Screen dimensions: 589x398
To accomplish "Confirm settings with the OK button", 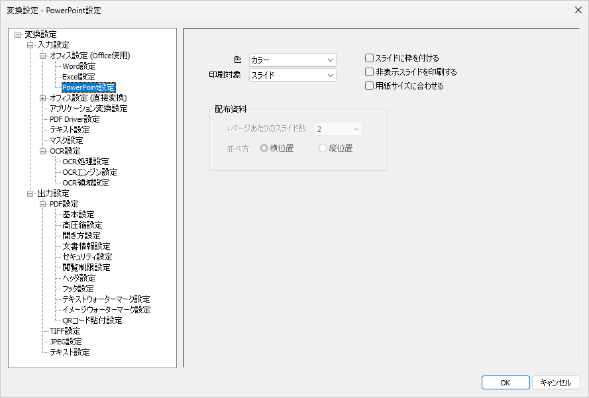I will pos(505,382).
